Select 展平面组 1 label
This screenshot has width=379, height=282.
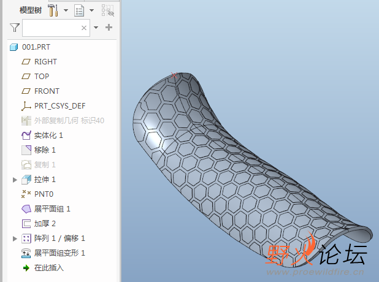click(x=52, y=209)
